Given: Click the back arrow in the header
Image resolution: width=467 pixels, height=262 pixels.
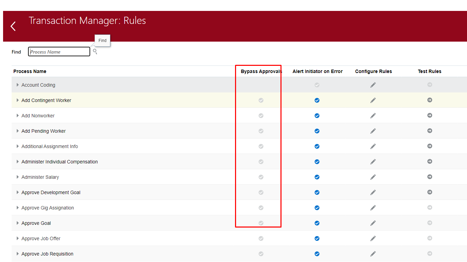Looking at the screenshot, I should [13, 26].
